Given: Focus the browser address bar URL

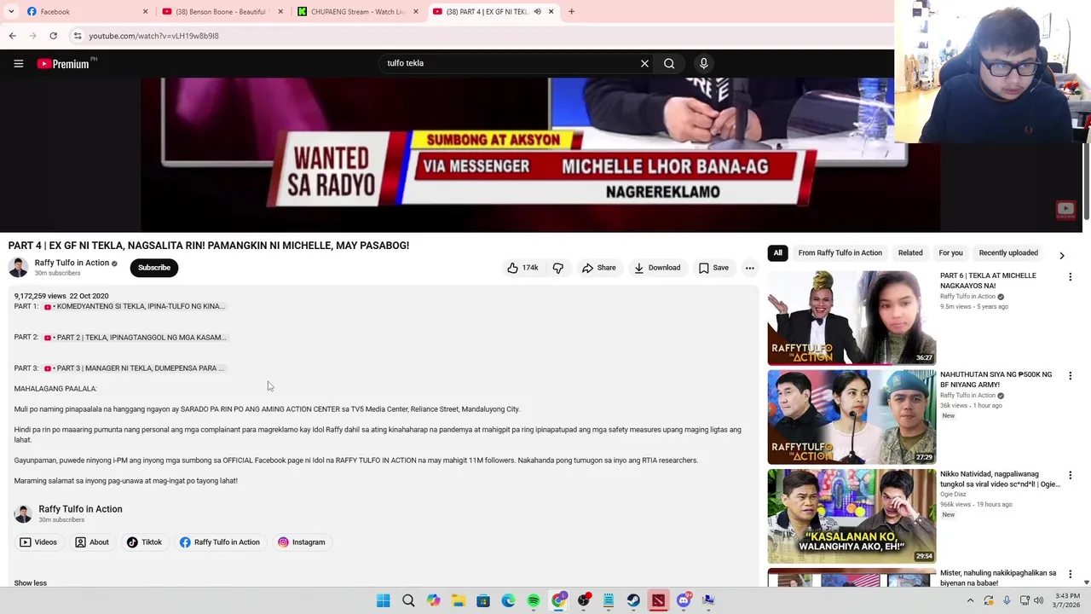Looking at the screenshot, I should tap(153, 36).
